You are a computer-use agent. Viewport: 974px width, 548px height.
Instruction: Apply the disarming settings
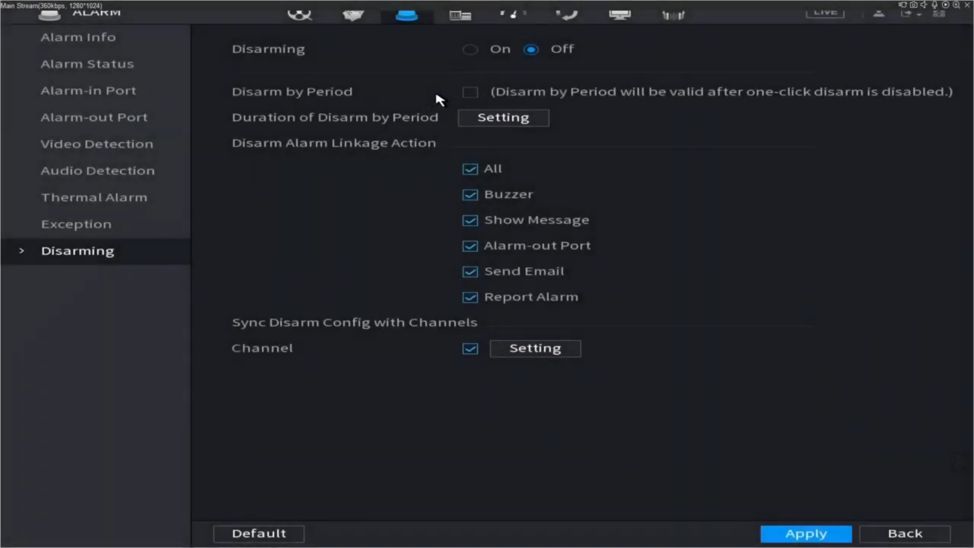click(806, 533)
